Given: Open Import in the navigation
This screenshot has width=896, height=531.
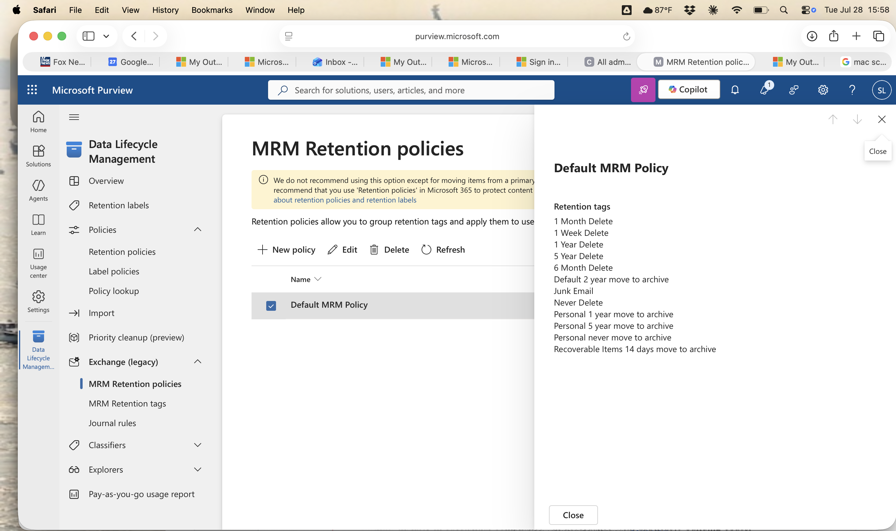Looking at the screenshot, I should click(x=101, y=313).
